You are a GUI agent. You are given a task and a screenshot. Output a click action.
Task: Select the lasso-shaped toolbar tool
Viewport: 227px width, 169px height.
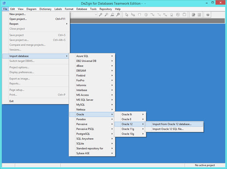click(139, 15)
